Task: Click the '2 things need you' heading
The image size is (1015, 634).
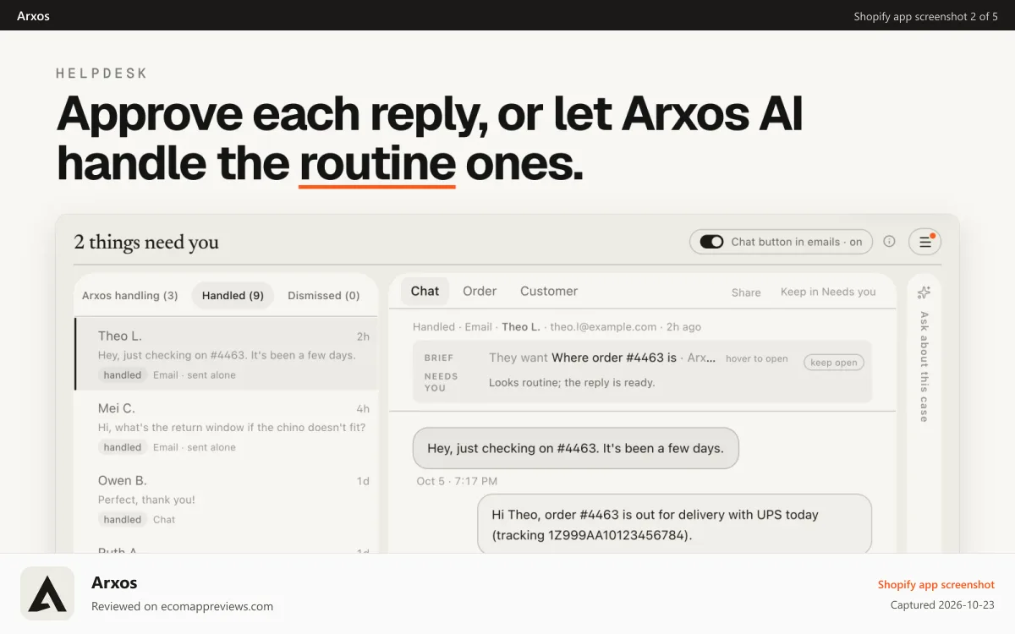Action: coord(146,243)
